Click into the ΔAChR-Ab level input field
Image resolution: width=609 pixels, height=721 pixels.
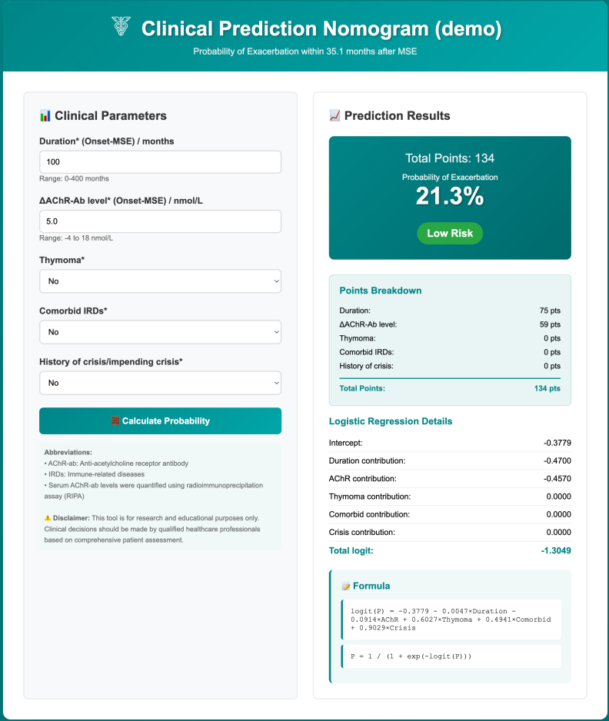click(160, 221)
